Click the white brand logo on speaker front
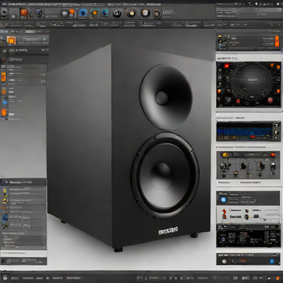This screenshot has height=283, width=283. [168, 230]
